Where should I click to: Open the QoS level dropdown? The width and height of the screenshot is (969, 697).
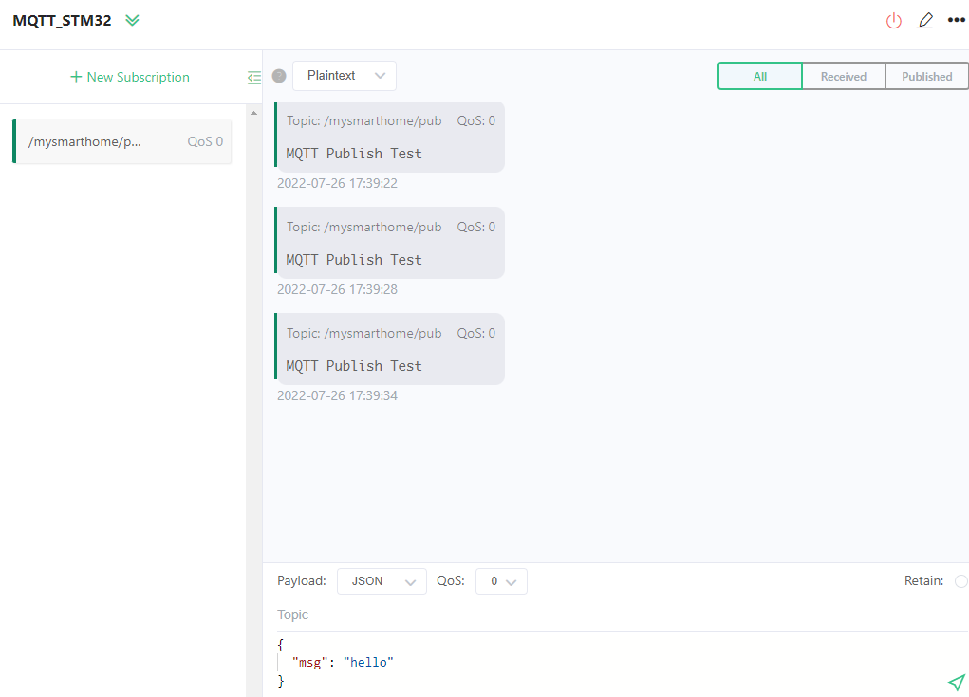coord(501,581)
